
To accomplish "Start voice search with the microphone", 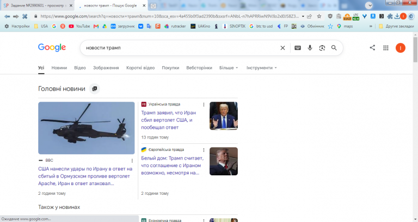I will pyautogui.click(x=310, y=48).
